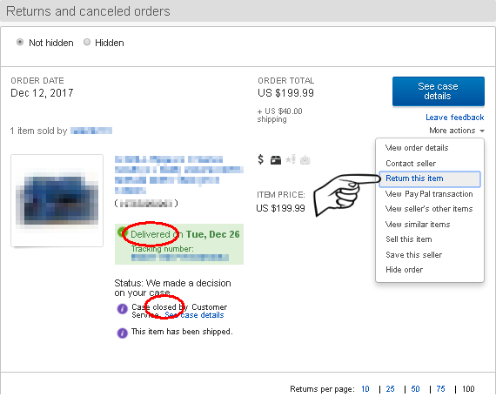Click the See case details button
This screenshot has height=397, width=496.
438,91
